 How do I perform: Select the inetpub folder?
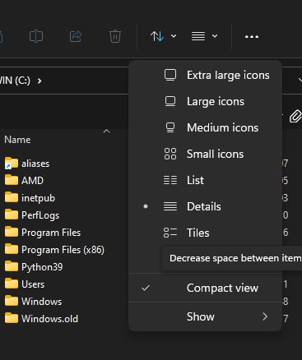click(30, 198)
